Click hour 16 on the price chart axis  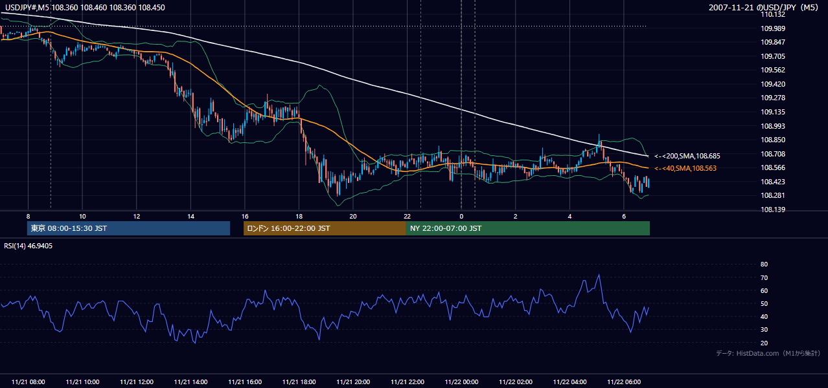click(x=245, y=215)
